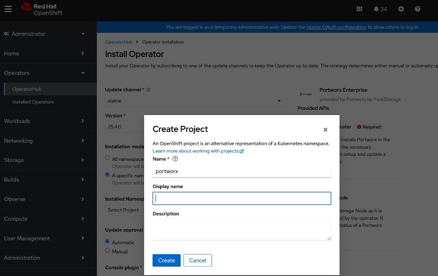The width and height of the screenshot is (438, 276).
Task: Open the help question mark icon
Action: click(x=418, y=8)
